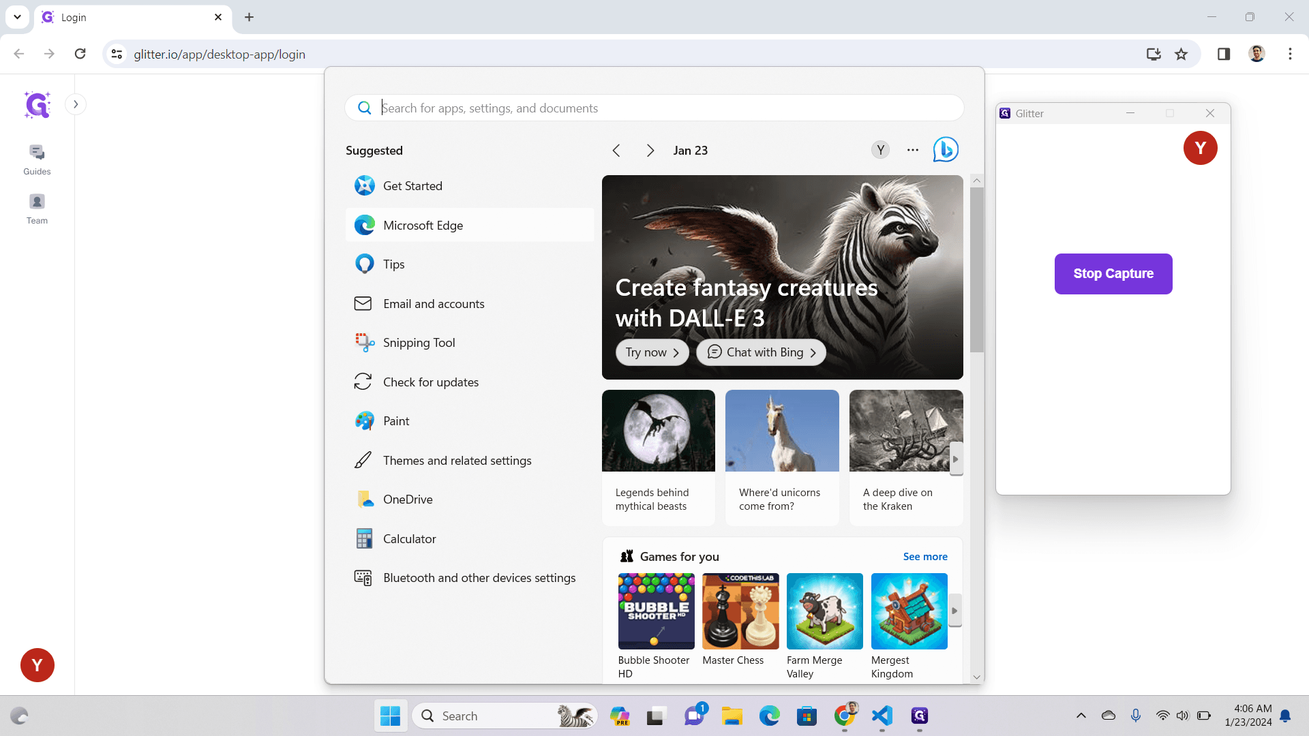Open Tips app
The height and width of the screenshot is (736, 1309).
(470, 264)
